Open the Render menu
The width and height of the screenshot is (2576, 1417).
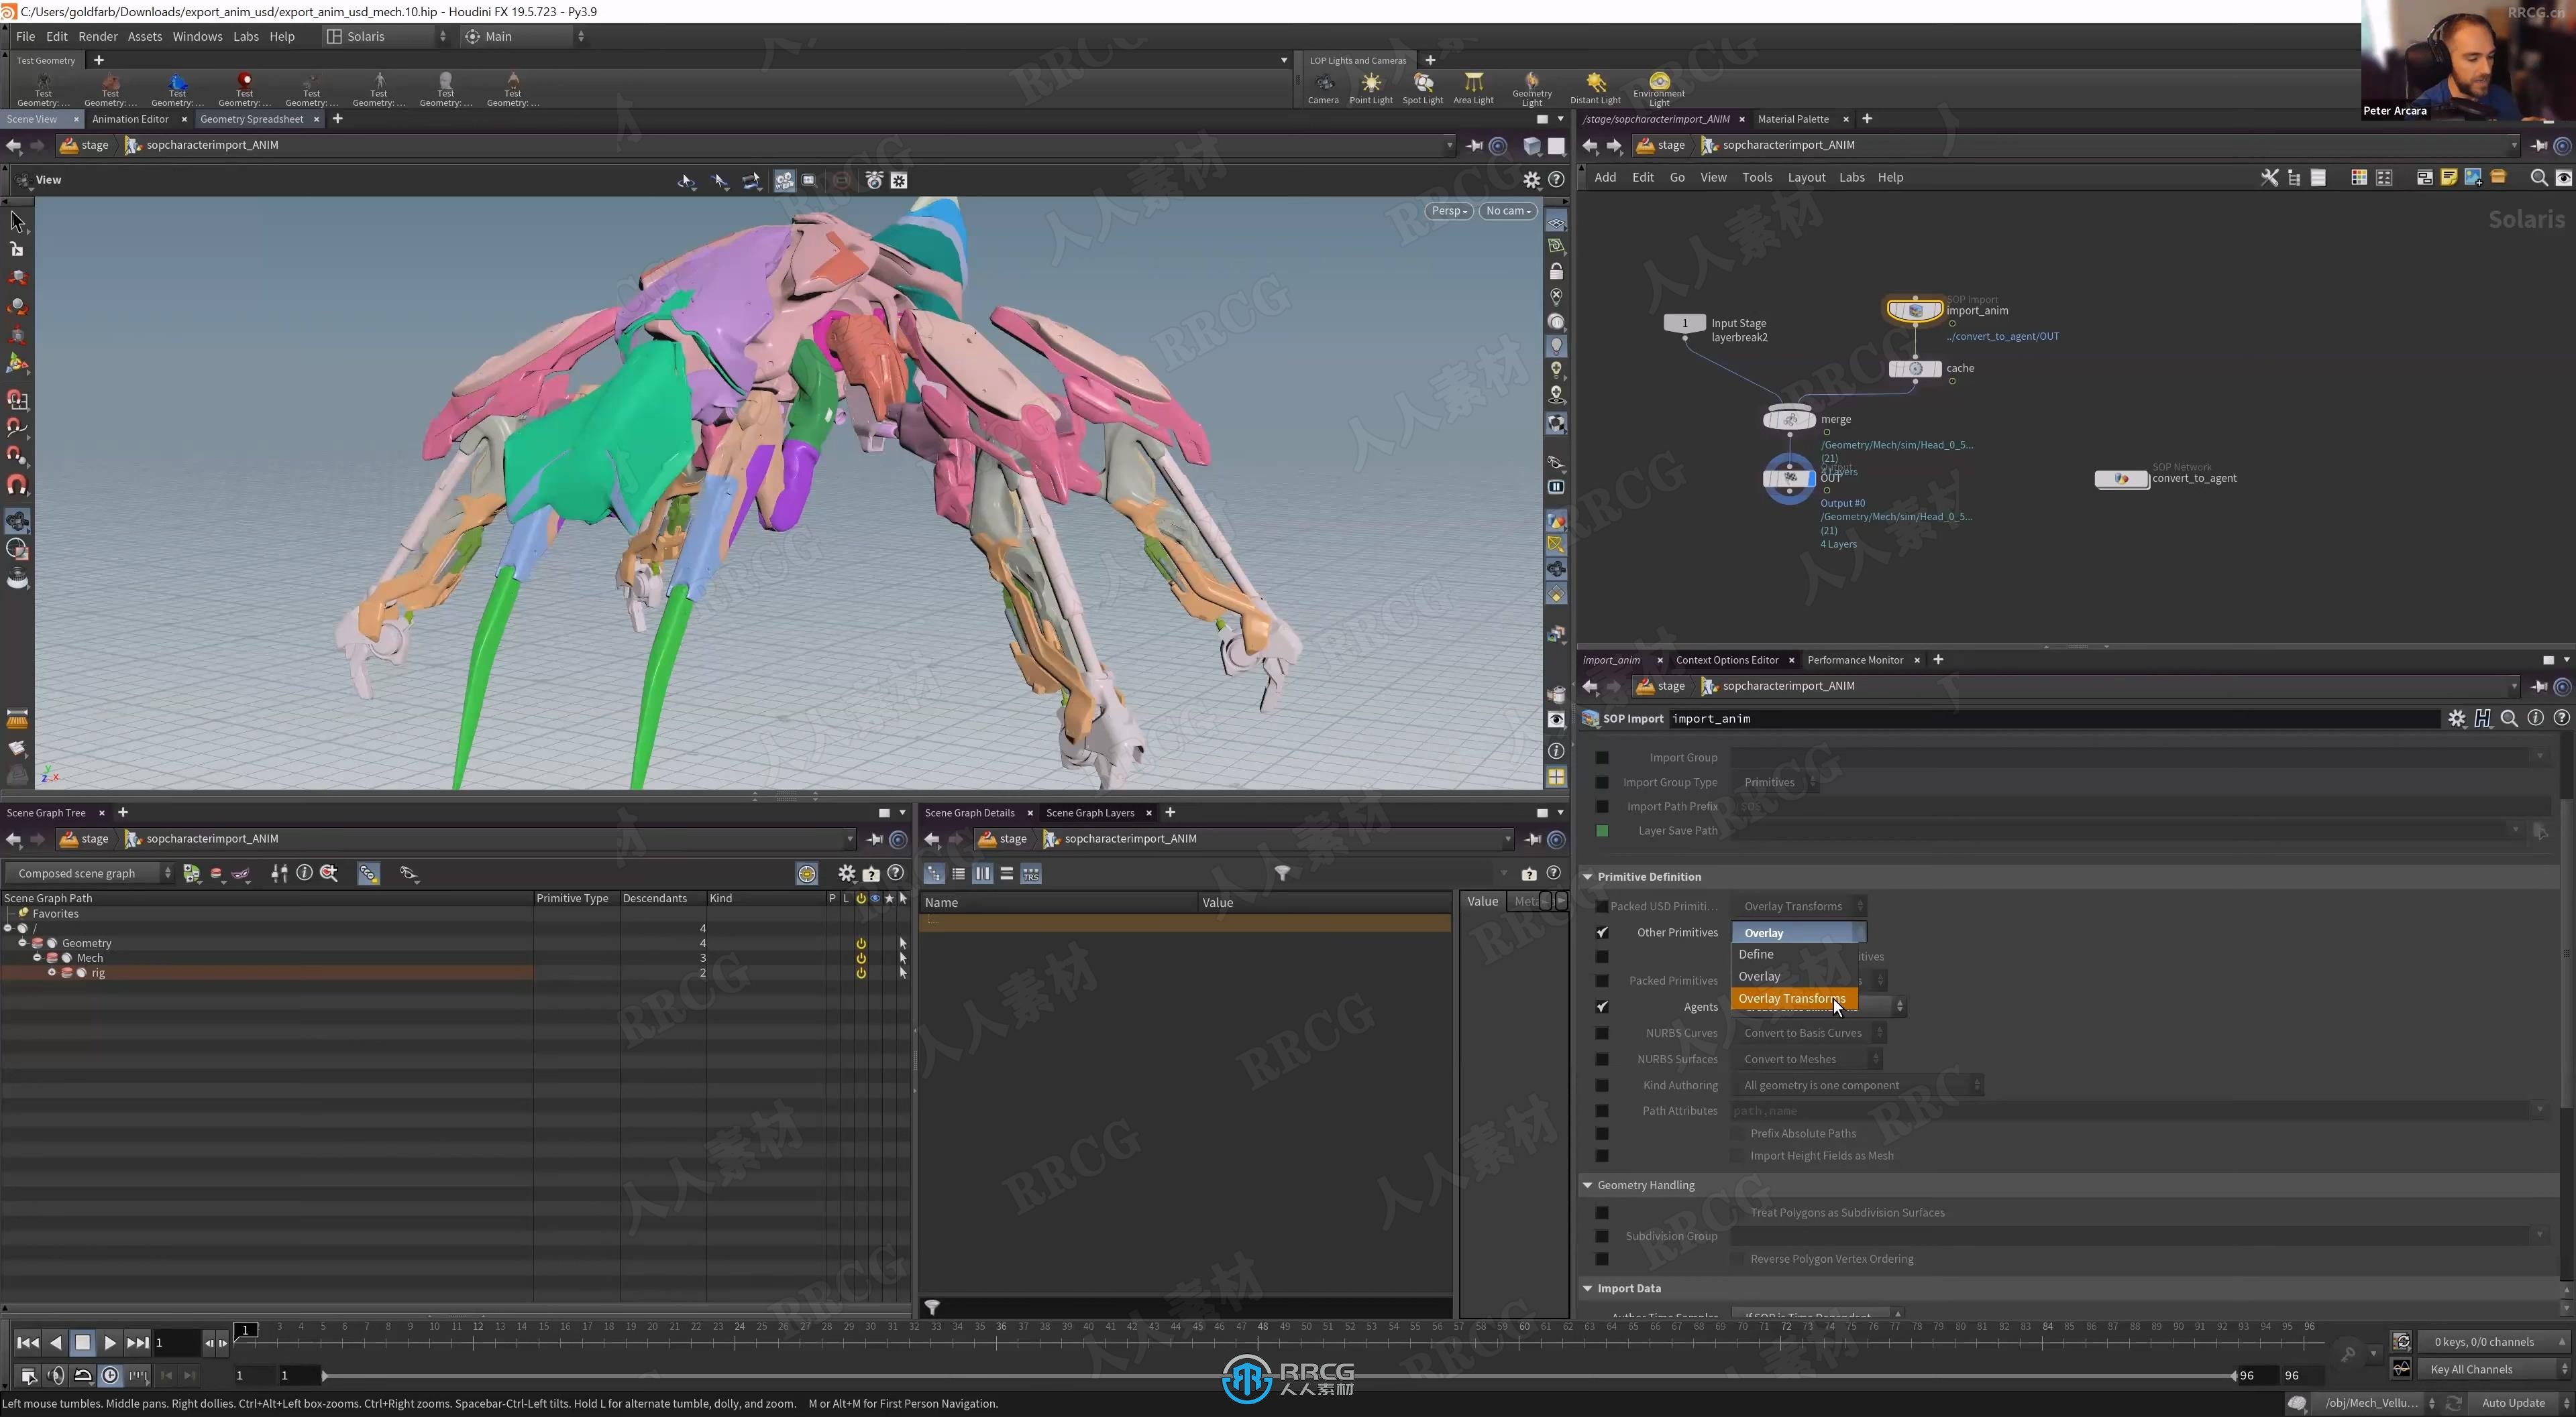pyautogui.click(x=98, y=36)
